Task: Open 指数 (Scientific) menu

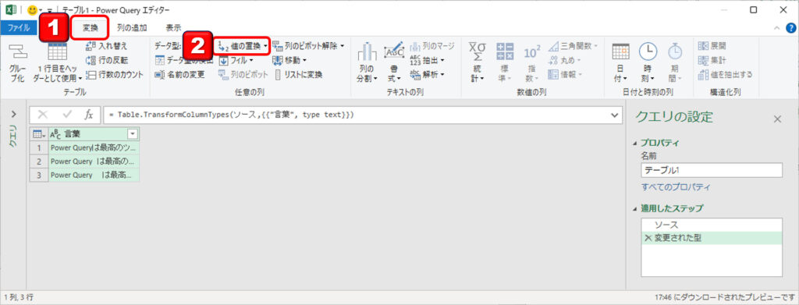Action: click(531, 62)
